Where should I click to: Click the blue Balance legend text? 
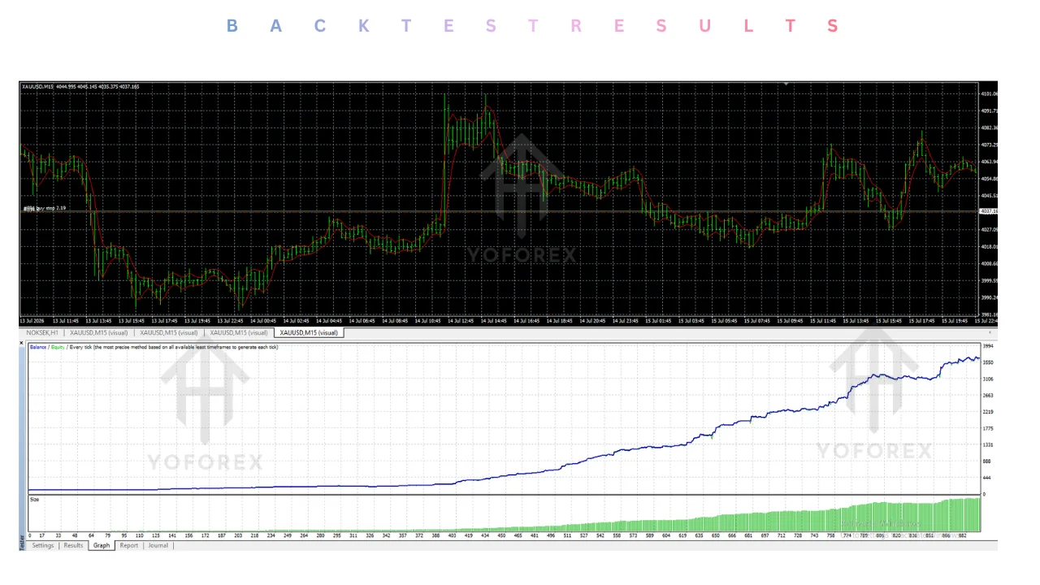click(38, 348)
